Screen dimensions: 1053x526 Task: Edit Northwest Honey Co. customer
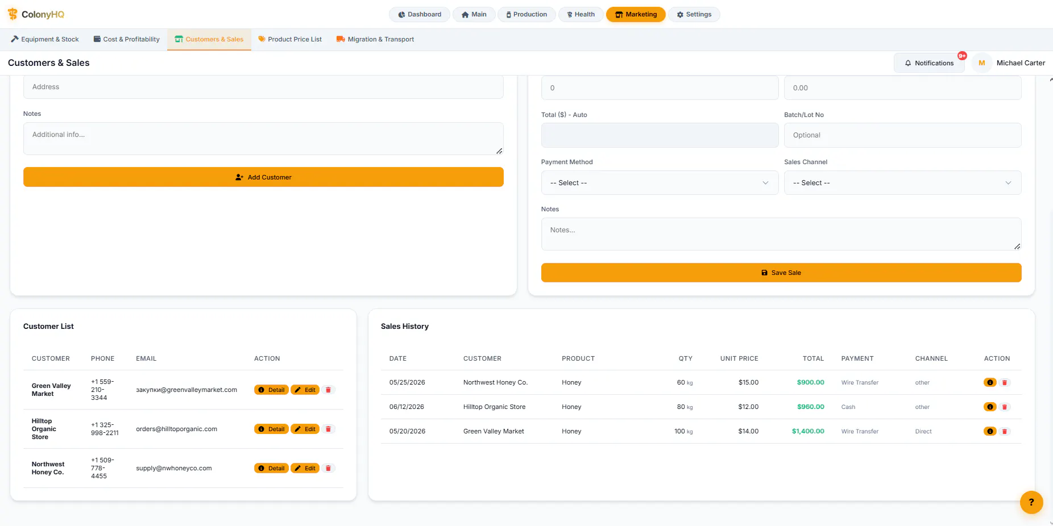coord(305,468)
